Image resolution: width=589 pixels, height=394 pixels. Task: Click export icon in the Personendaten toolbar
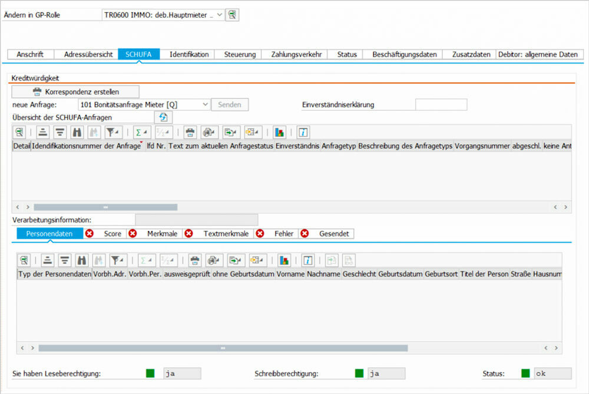236,260
